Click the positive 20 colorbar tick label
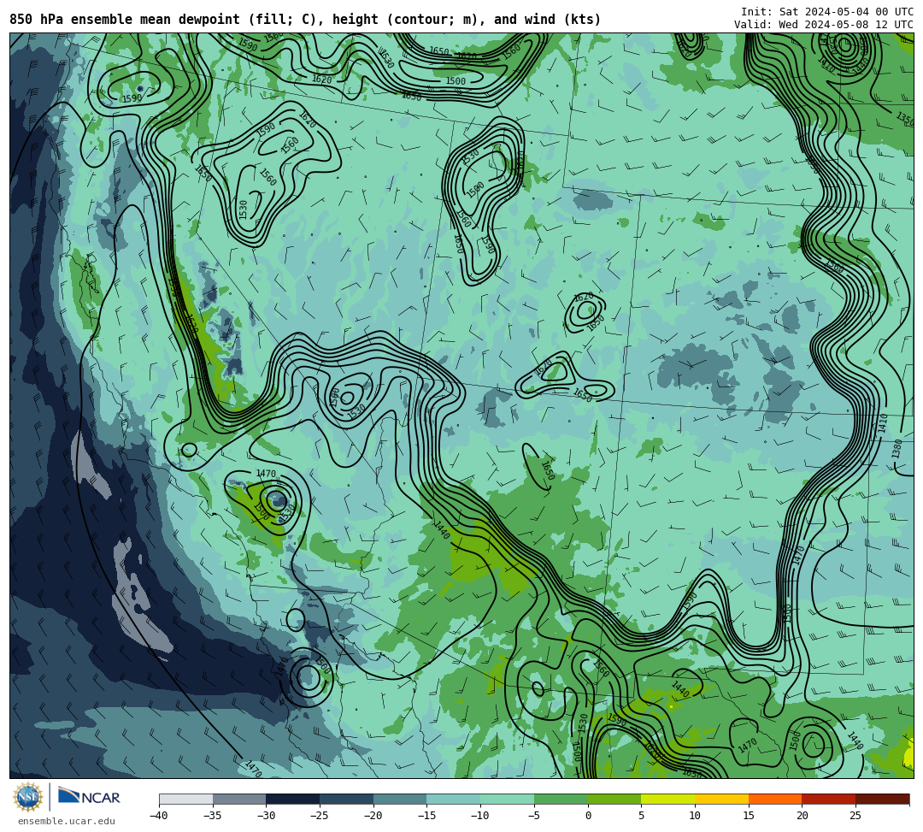923x832 pixels. (x=802, y=816)
